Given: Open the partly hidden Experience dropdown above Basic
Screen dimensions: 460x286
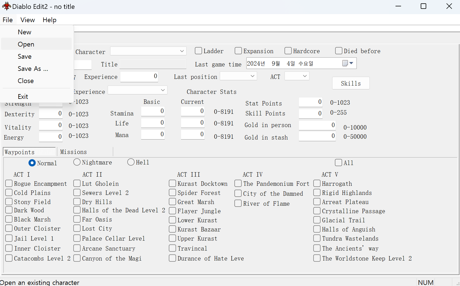Looking at the screenshot, I should point(138,90).
